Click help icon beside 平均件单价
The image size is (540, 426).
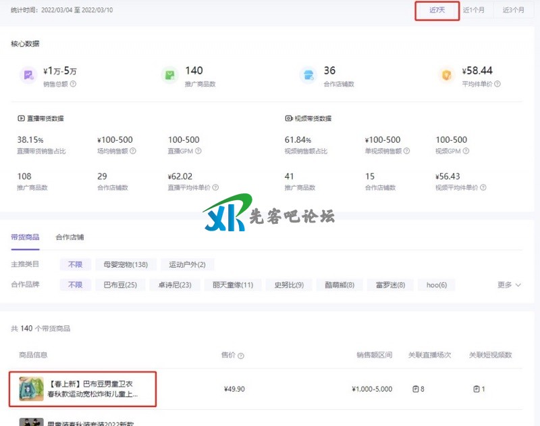point(497,85)
